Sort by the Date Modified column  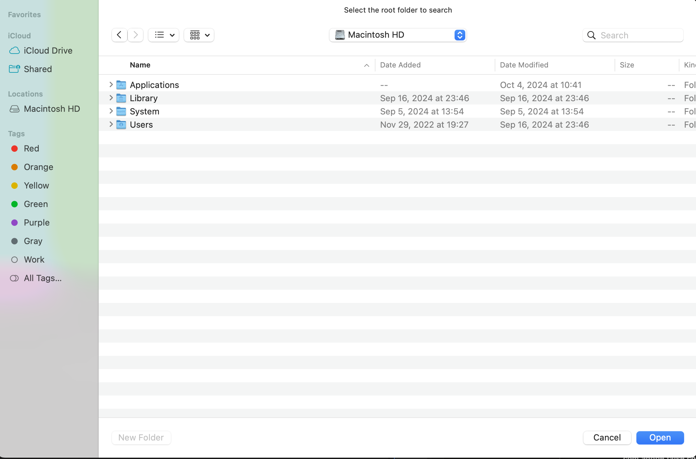click(524, 65)
